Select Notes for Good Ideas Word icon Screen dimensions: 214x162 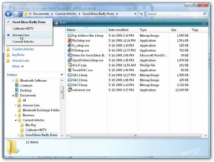70,55
